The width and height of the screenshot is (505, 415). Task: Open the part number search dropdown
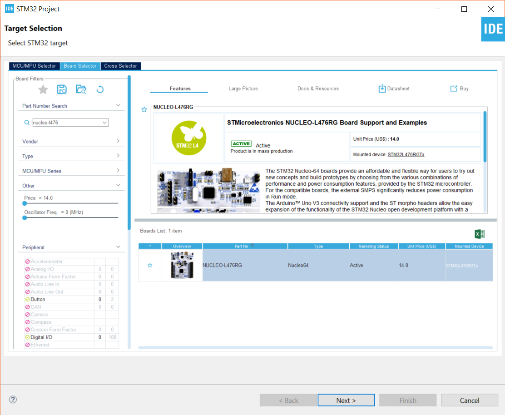point(105,122)
